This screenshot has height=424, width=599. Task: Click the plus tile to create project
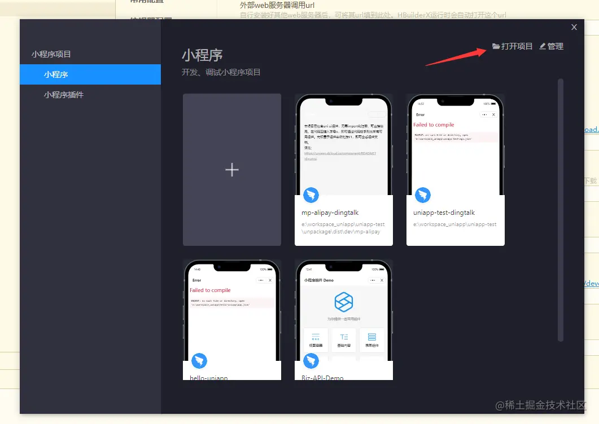click(232, 170)
